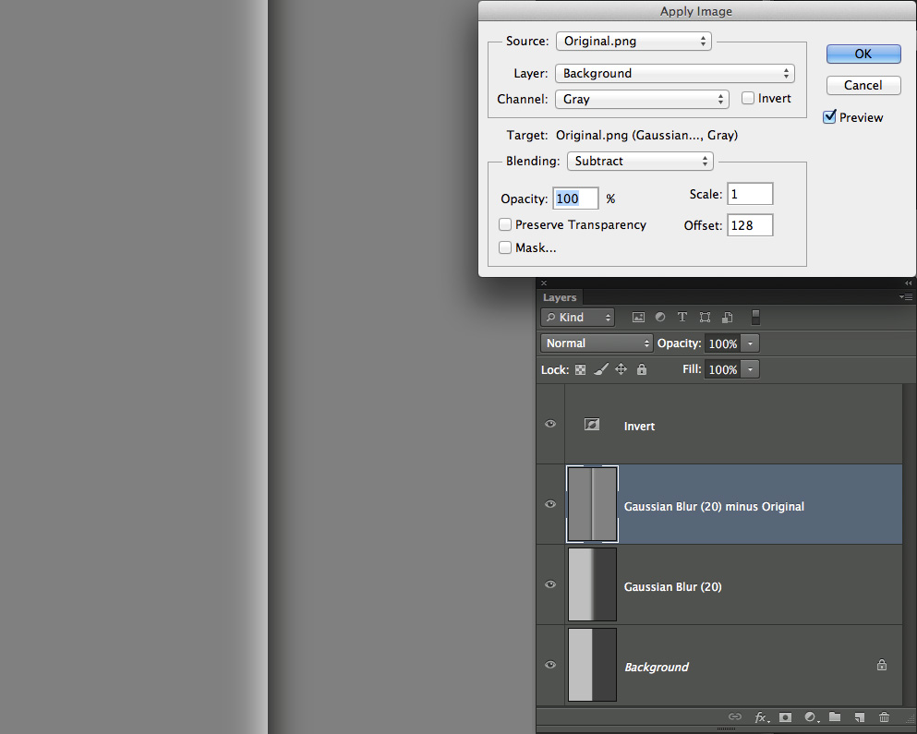
Task: Lock position move icon
Action: point(621,369)
